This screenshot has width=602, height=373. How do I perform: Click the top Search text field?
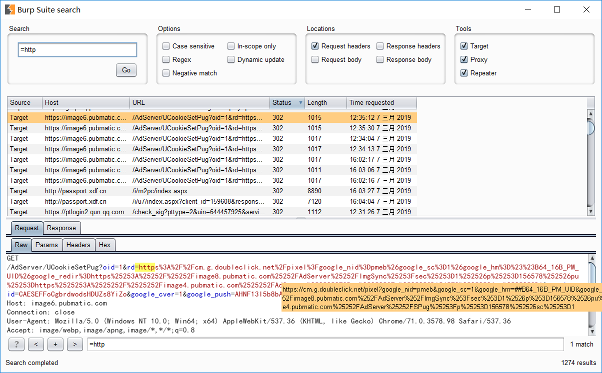click(77, 50)
